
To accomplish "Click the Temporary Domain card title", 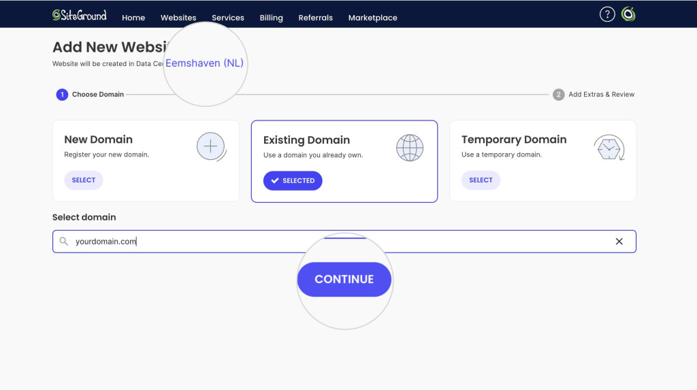I will click(x=514, y=140).
